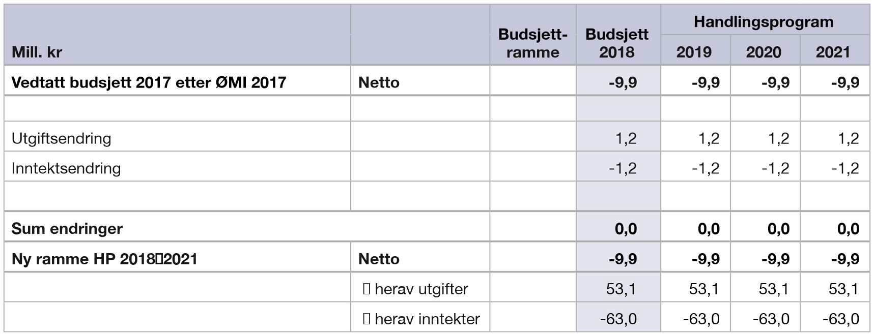
Task: Select the Sum endringer row label
Action: (x=67, y=229)
